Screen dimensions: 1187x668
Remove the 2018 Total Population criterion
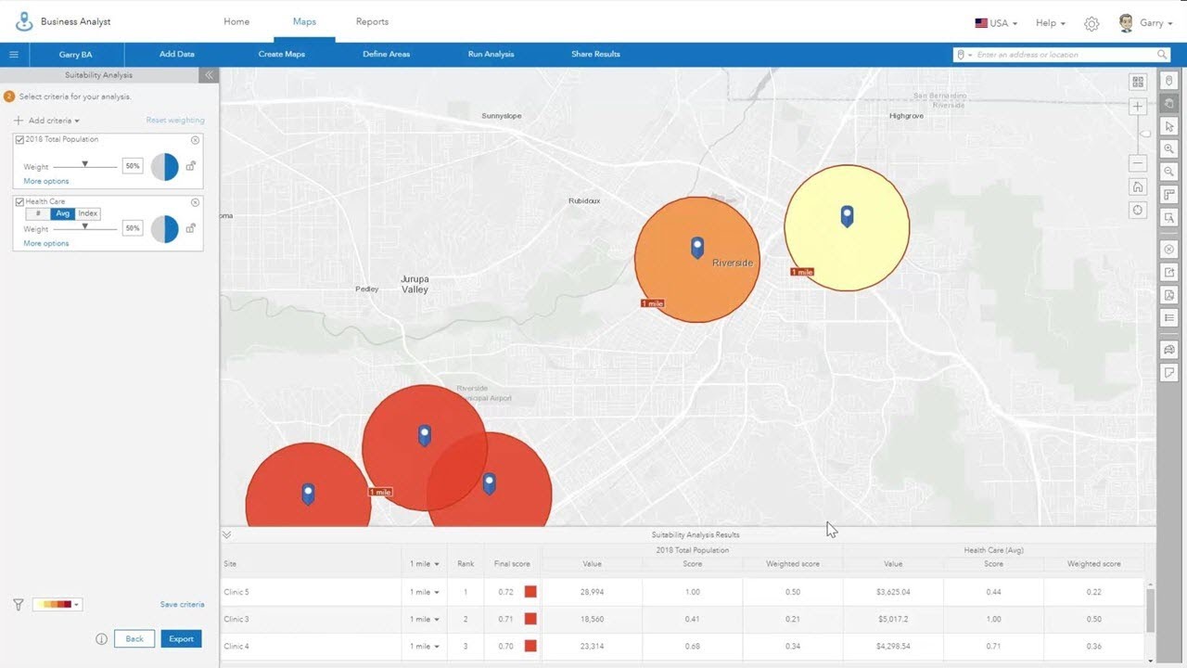[195, 140]
